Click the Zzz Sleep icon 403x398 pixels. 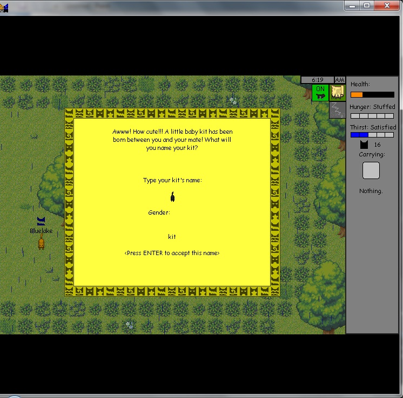click(x=337, y=109)
